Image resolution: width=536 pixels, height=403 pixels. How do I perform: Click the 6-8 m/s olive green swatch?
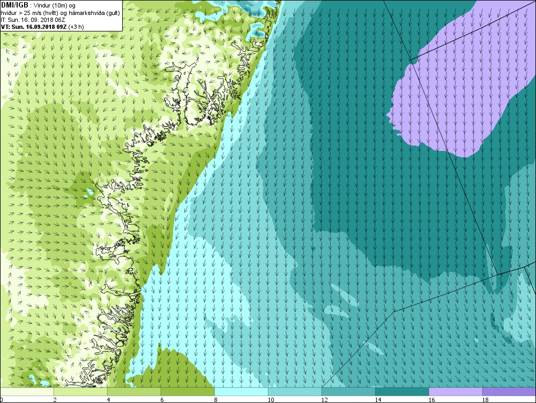(188, 392)
